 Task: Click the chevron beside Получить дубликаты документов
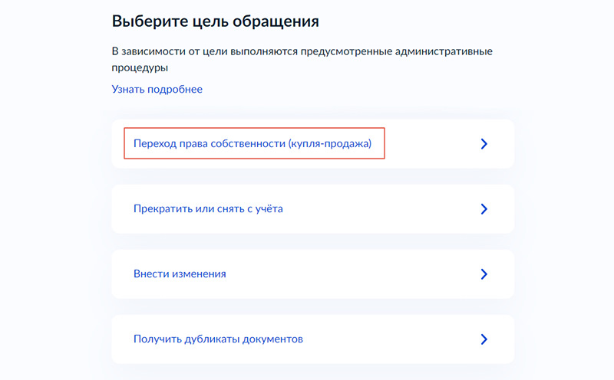[x=484, y=339]
